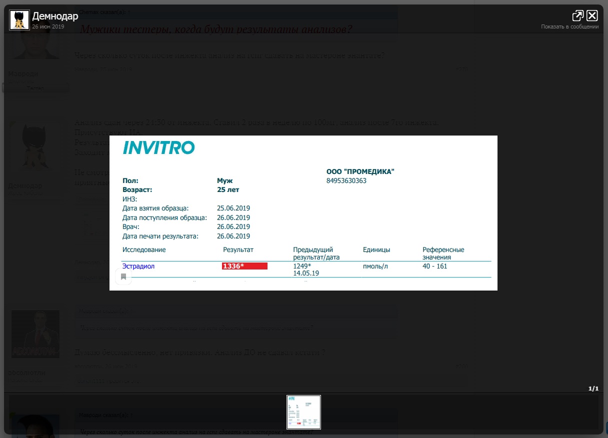This screenshot has width=608, height=438.
Task: Click the previous result value 1249*
Action: (302, 266)
